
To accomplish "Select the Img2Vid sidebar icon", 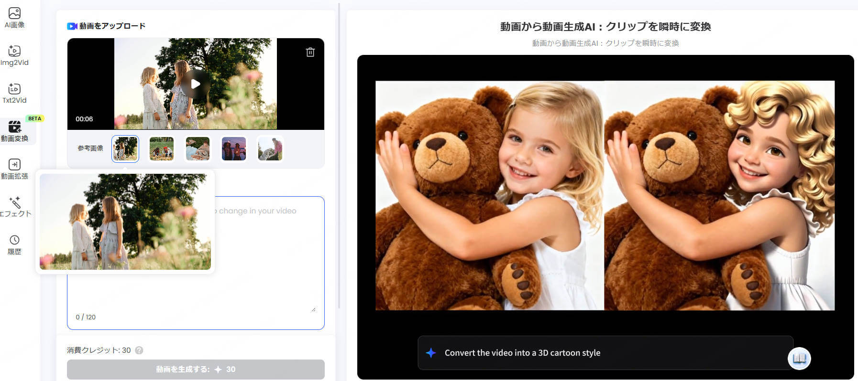I will (14, 55).
